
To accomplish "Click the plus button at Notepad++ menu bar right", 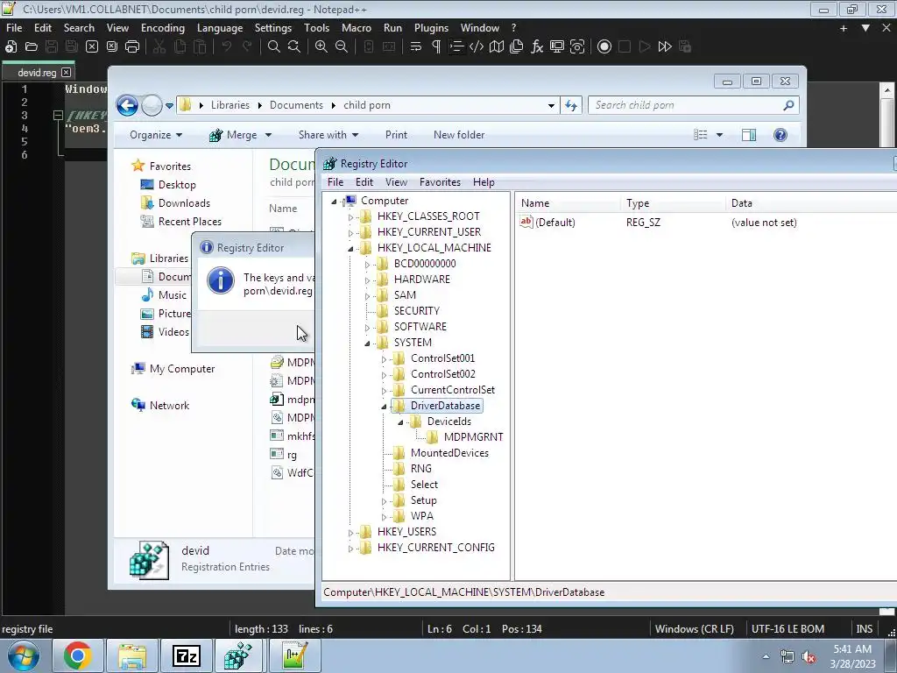I will [844, 28].
